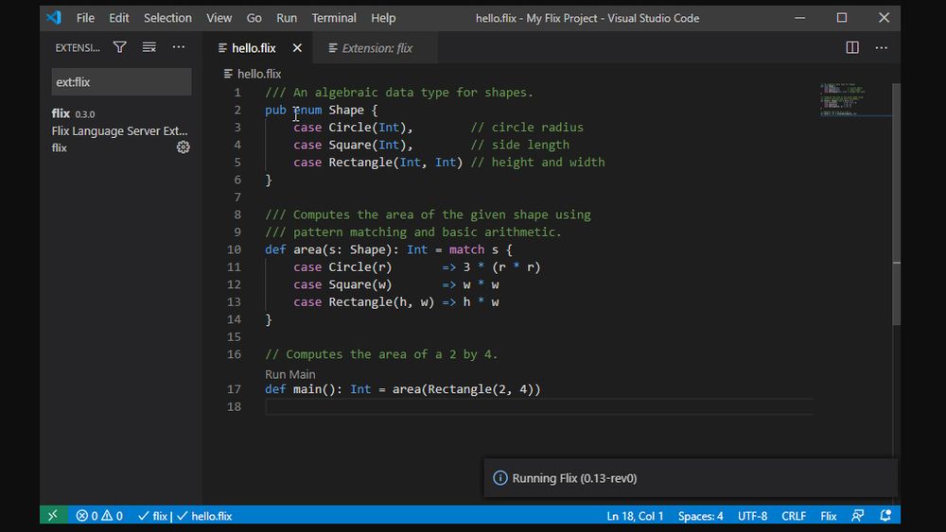Image resolution: width=946 pixels, height=532 pixels.
Task: Close the hello.flix tab
Action: [297, 47]
